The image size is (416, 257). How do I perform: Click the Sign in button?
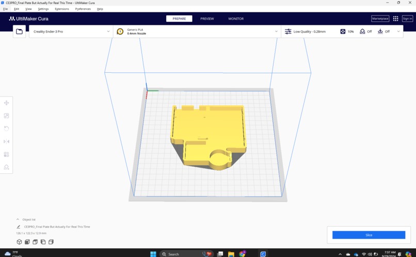click(407, 19)
